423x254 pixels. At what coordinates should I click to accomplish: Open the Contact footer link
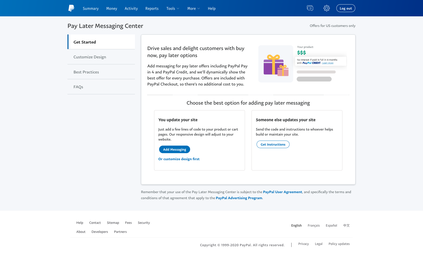click(95, 223)
